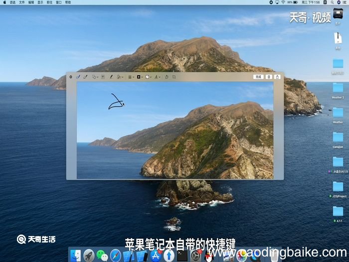Open the fill color picker
The image size is (349, 262).
pyautogui.click(x=148, y=77)
